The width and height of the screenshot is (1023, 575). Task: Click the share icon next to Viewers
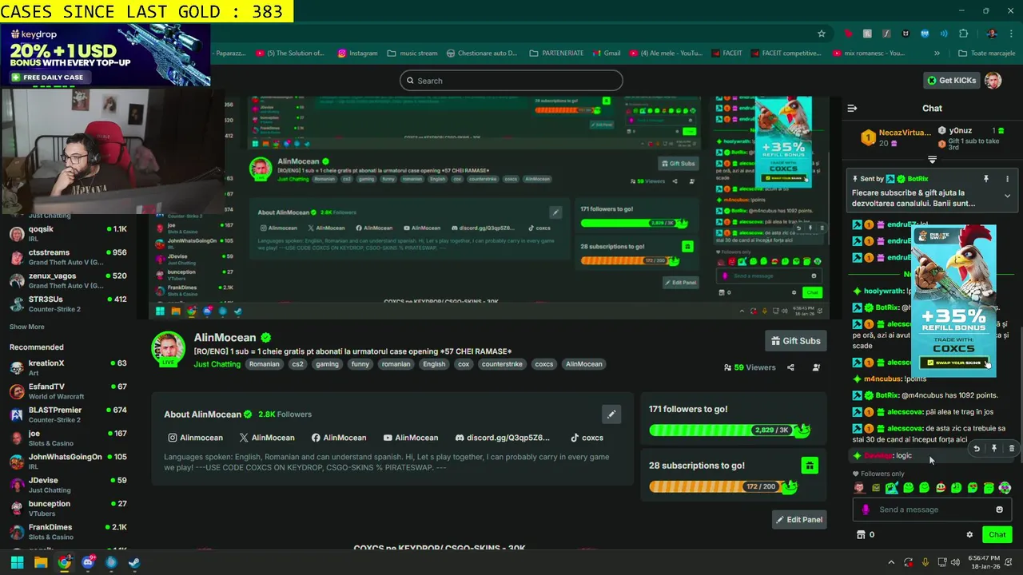click(790, 367)
